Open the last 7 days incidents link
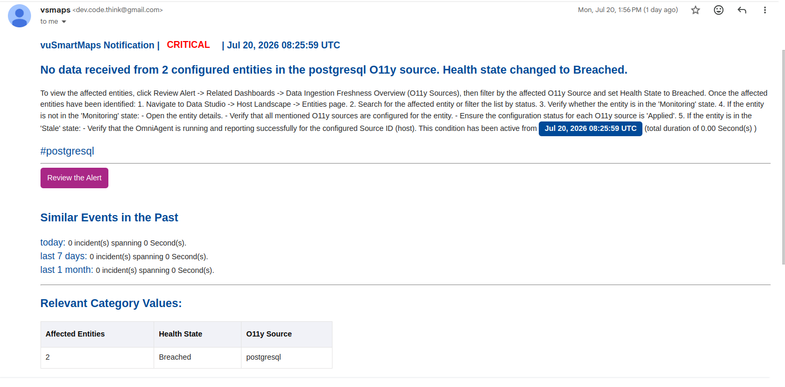Screen dimensions: 785x387 tap(64, 256)
